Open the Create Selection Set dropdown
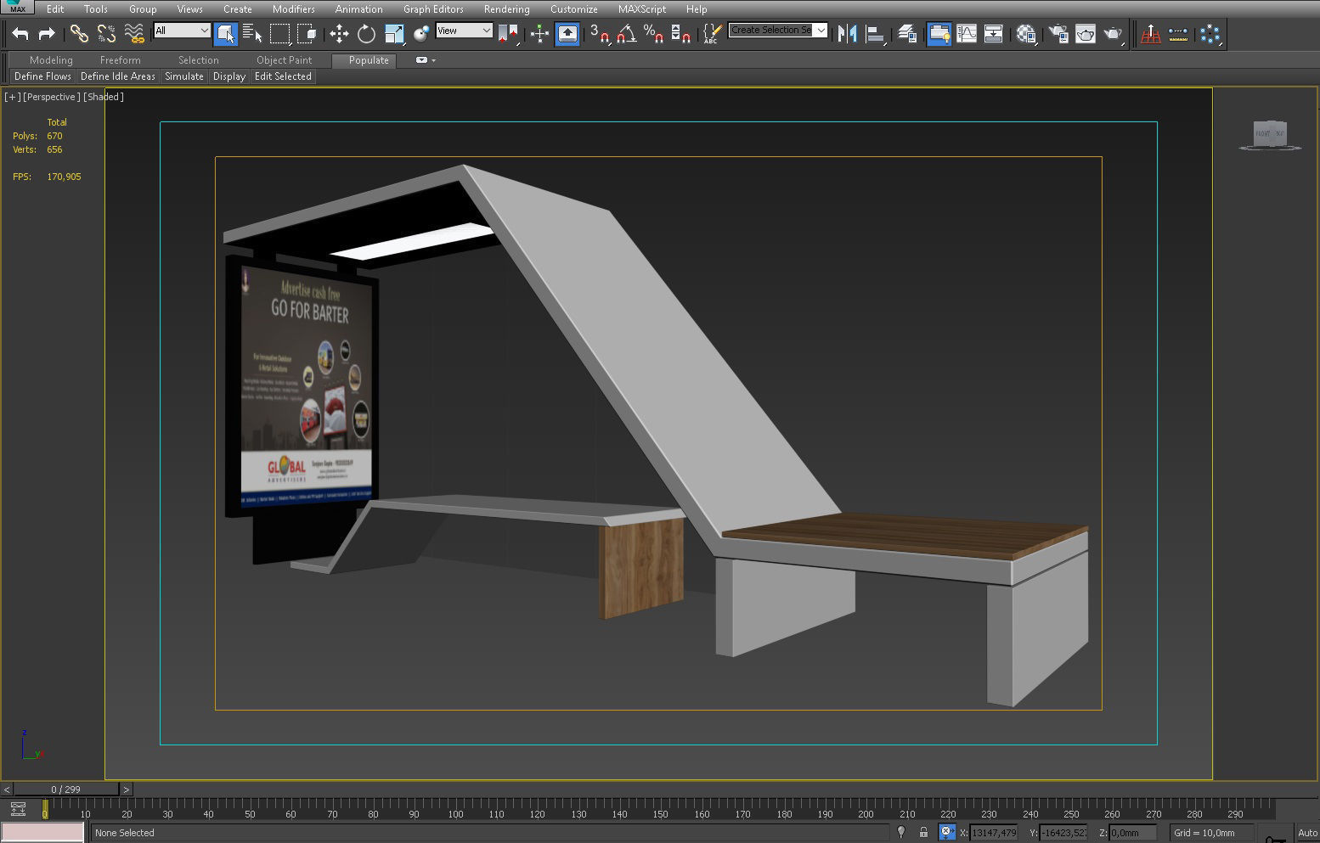The width and height of the screenshot is (1320, 843). 778,30
